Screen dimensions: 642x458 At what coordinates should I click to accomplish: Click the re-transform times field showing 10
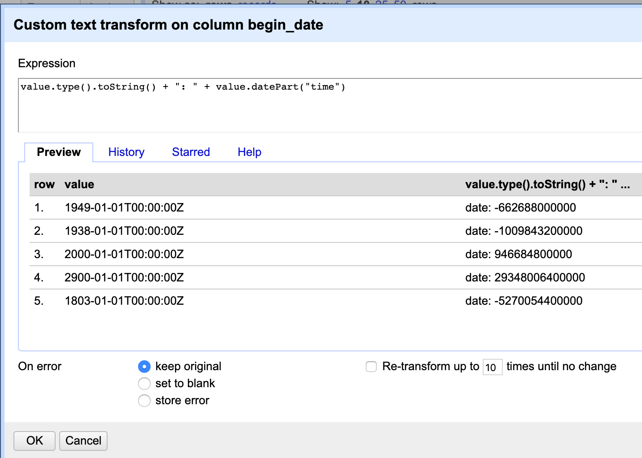click(x=492, y=367)
